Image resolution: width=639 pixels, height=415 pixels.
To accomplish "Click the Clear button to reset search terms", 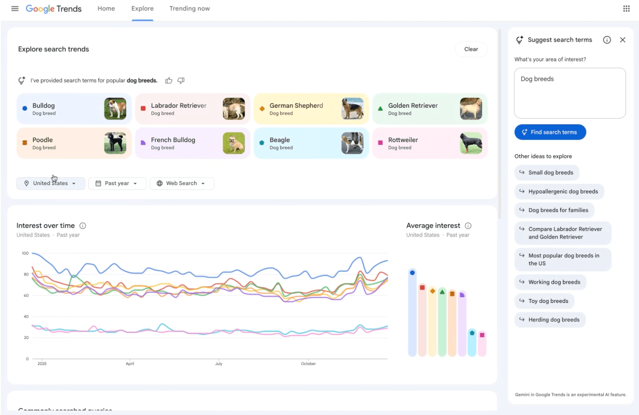I will [x=471, y=49].
